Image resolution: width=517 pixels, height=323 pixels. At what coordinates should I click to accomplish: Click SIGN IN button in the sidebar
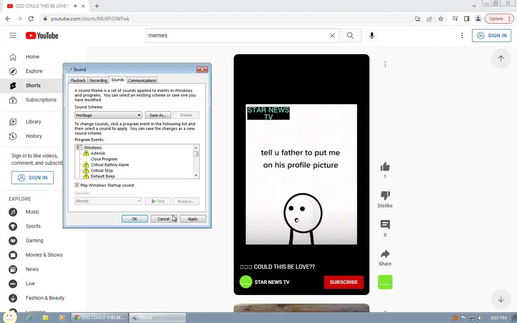tap(32, 178)
